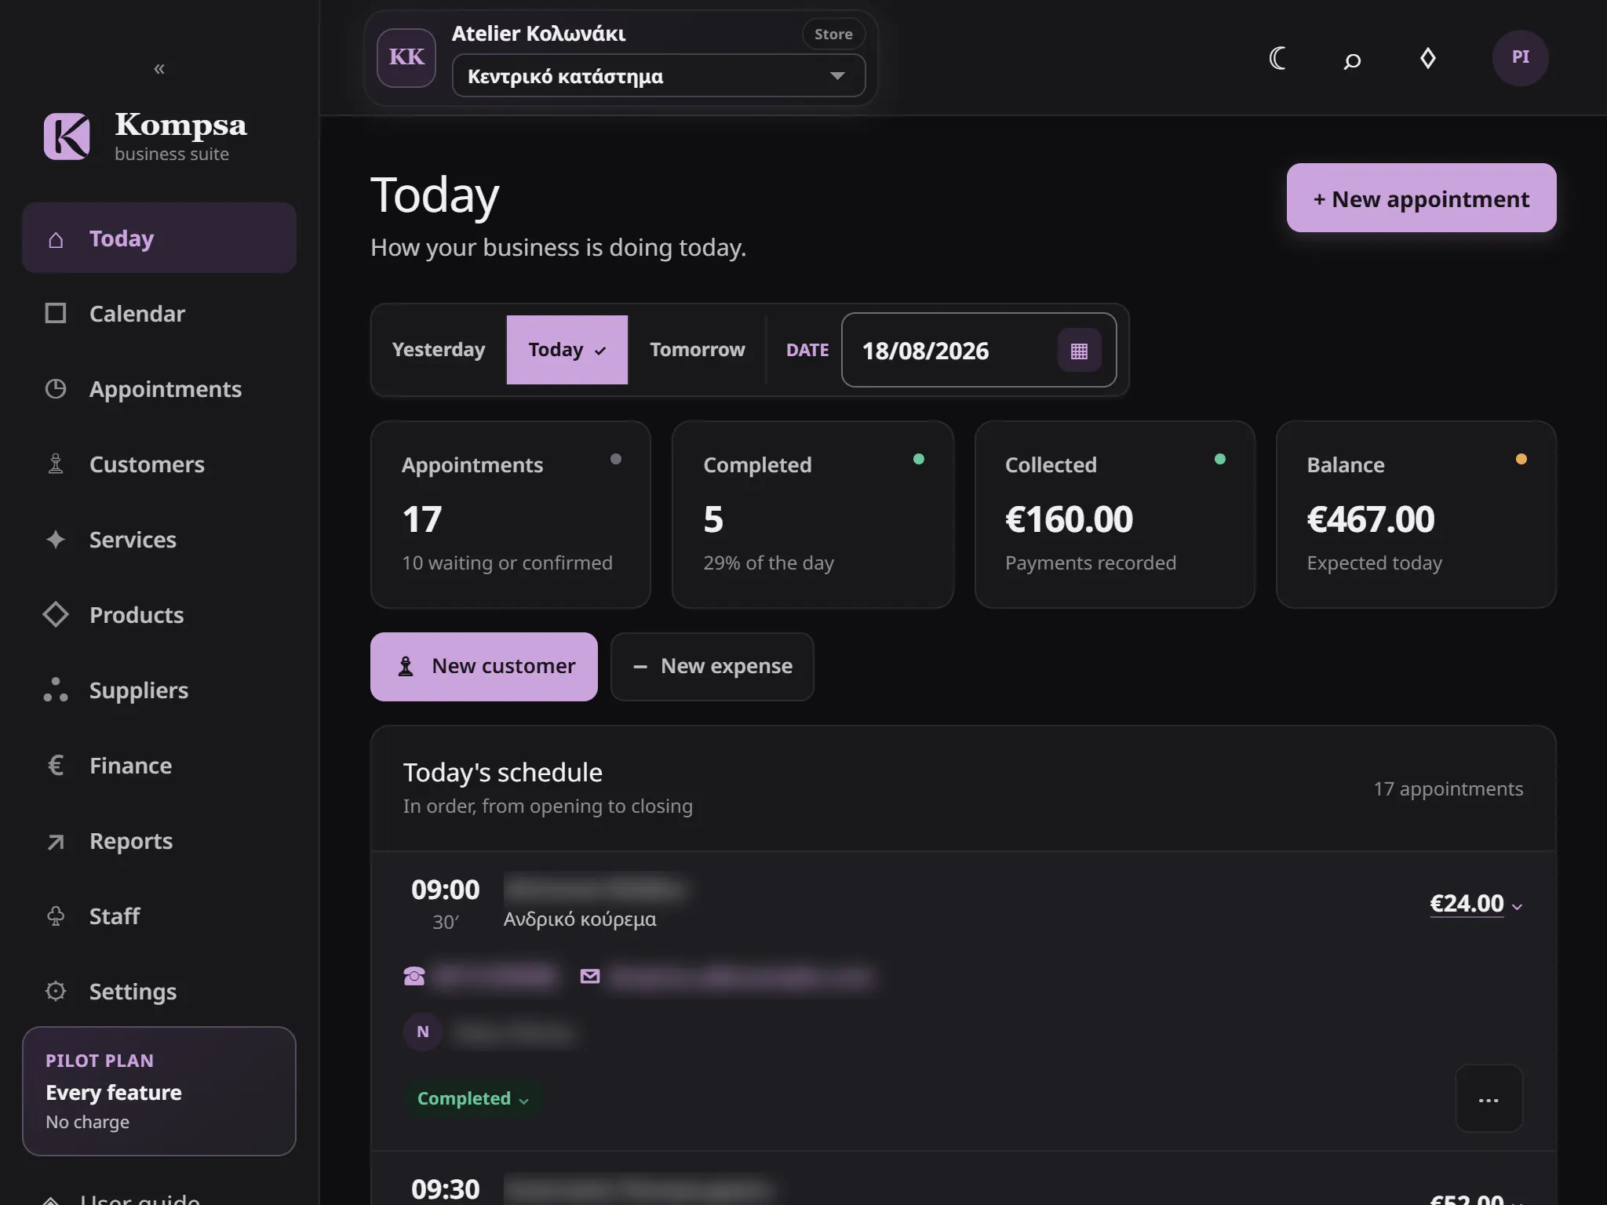Expand the €24.00 price chevron
The height and width of the screenshot is (1205, 1607).
point(1518,907)
